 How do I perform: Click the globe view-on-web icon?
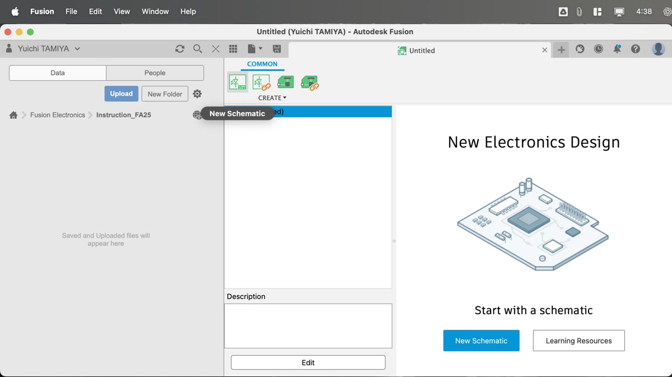[x=197, y=115]
